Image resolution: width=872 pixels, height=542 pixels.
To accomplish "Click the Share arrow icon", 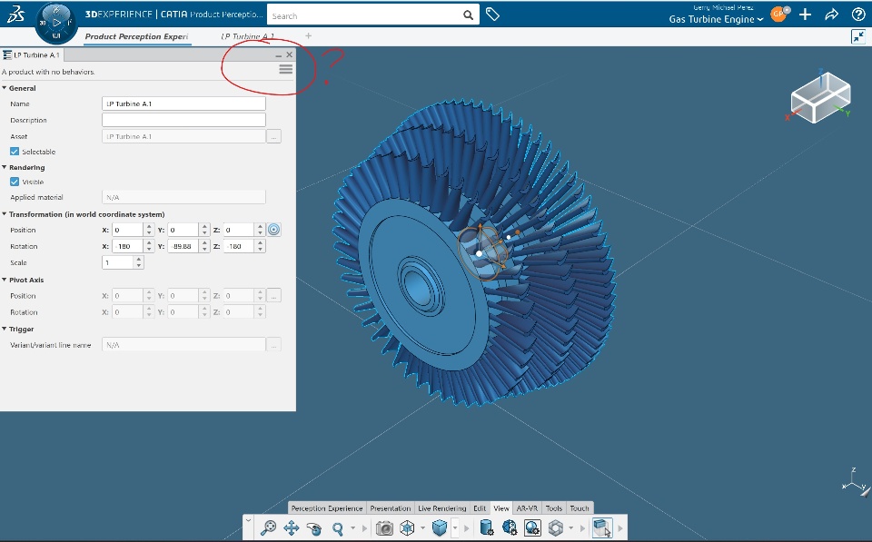I will [831, 15].
